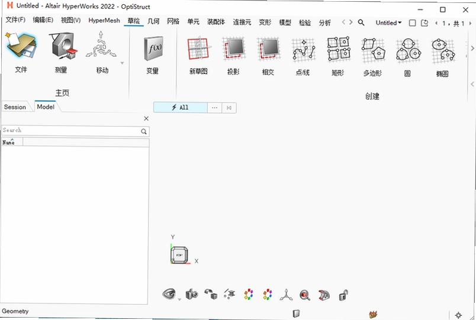The height and width of the screenshot is (320, 476).
Task: Click the second colored ring color-mode icon
Action: [x=268, y=295]
